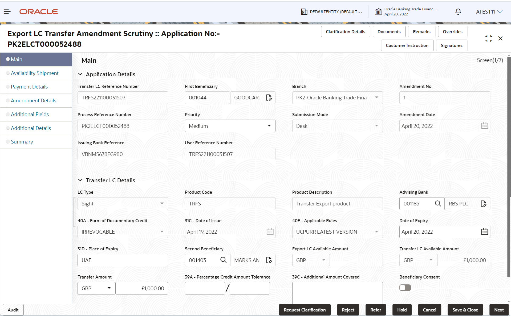Open the Priority dropdown
The width and height of the screenshot is (511, 316).
click(270, 126)
